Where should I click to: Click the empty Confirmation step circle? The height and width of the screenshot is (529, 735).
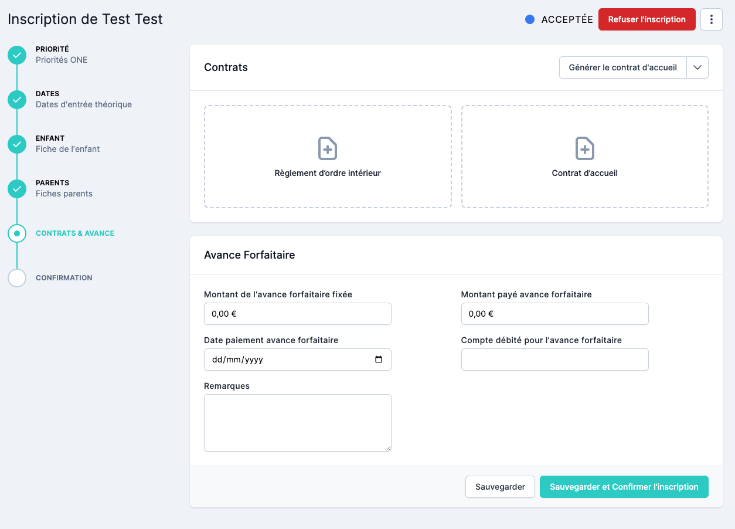point(17,278)
